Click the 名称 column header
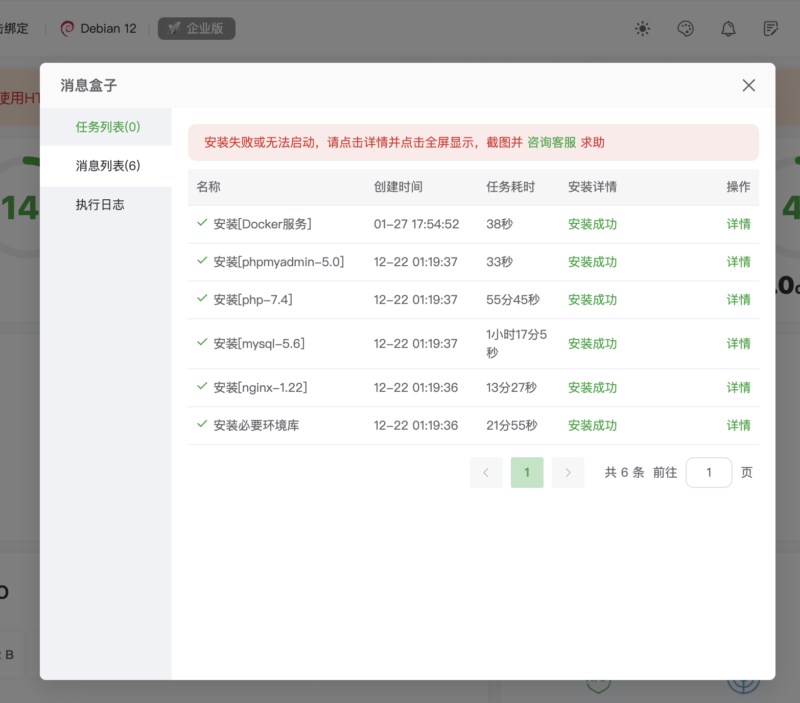Image resolution: width=800 pixels, height=703 pixels. (x=208, y=187)
